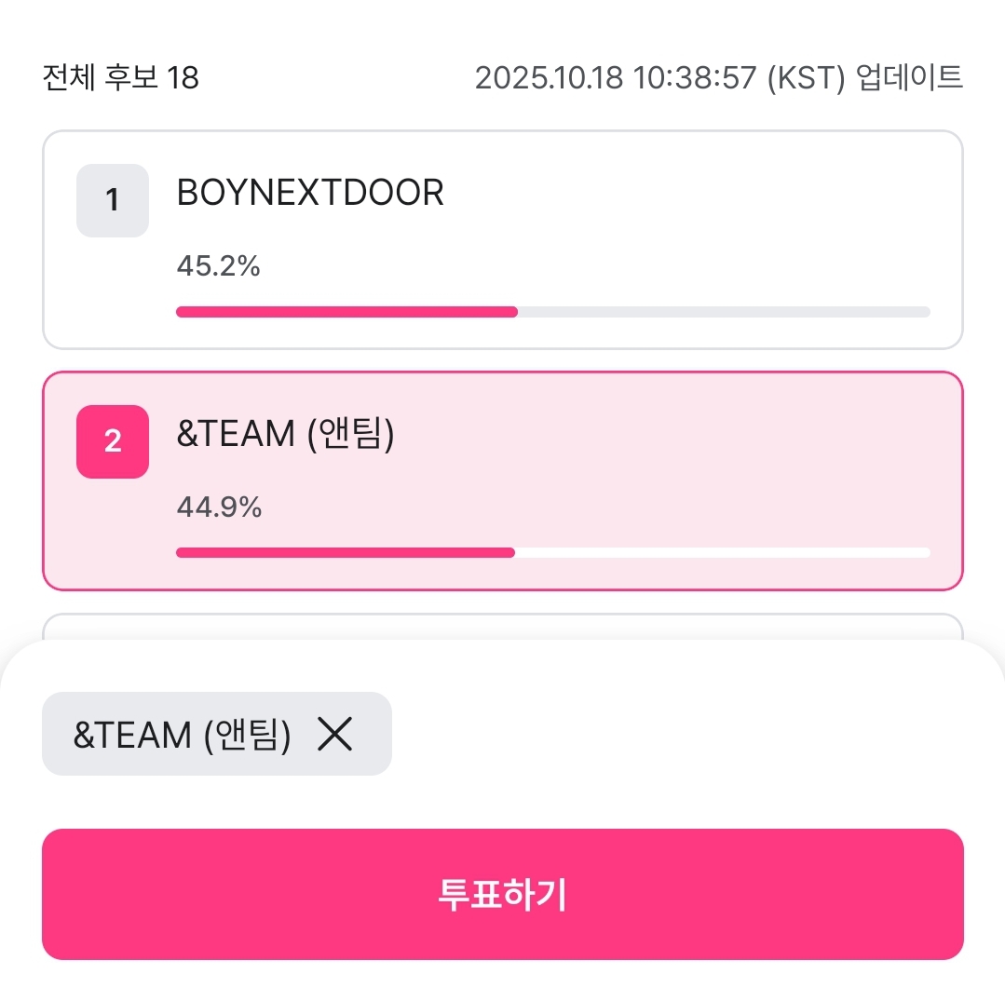Tap the &TEAM (앤팀) label in the selection chip
The width and height of the screenshot is (1005, 1001).
click(x=183, y=735)
